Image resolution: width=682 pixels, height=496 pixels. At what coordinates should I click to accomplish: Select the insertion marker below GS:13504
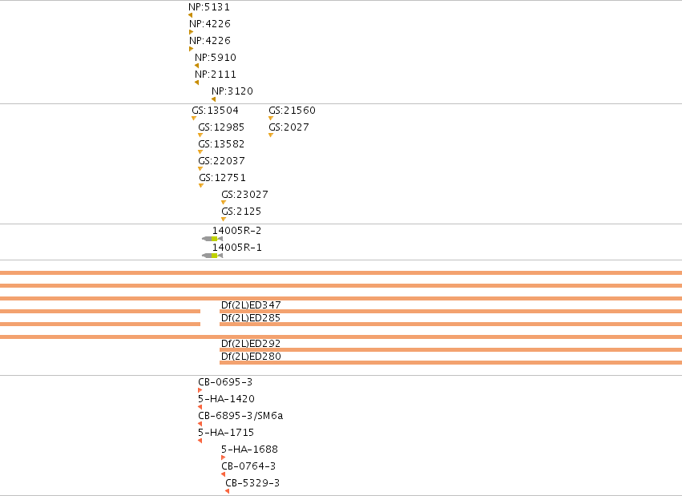(x=194, y=119)
